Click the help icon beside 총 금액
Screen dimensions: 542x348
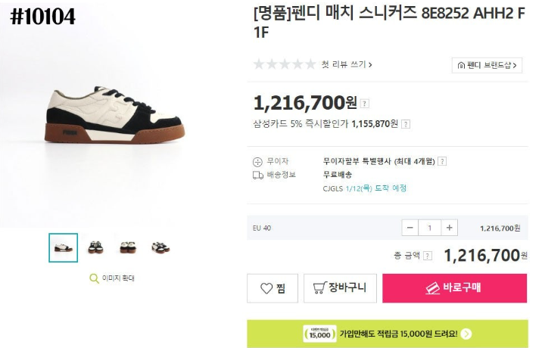428,256
